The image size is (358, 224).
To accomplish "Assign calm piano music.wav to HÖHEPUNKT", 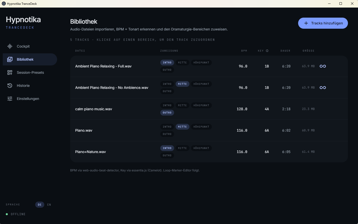I will 201,105.
